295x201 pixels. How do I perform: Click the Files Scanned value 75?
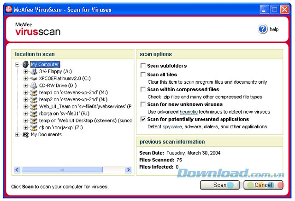pyautogui.click(x=179, y=160)
